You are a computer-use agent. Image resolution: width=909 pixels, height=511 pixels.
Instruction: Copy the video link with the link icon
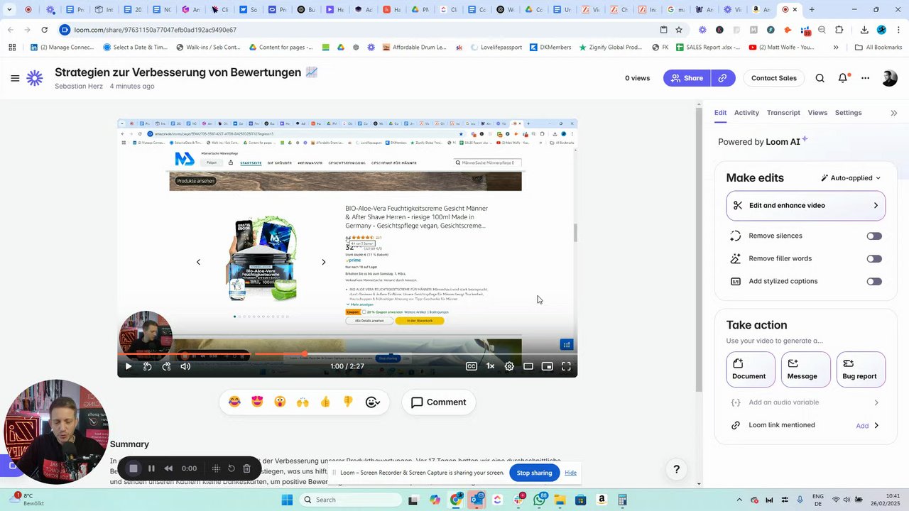722,78
